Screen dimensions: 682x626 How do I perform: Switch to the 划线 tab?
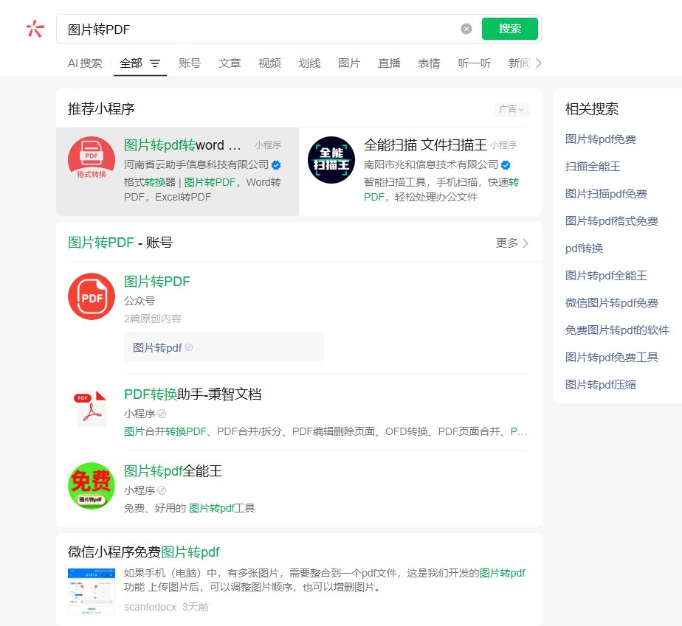pos(309,63)
